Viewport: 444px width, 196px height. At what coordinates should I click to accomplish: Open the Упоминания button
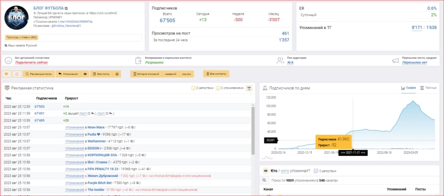click(68, 74)
